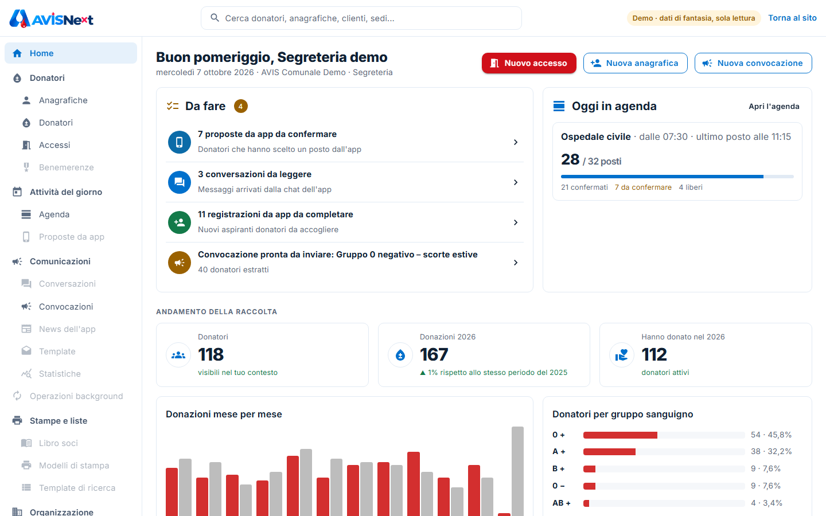Screen dimensions: 826x516
Task: Open Libro soci in sidebar
Action: point(71,443)
